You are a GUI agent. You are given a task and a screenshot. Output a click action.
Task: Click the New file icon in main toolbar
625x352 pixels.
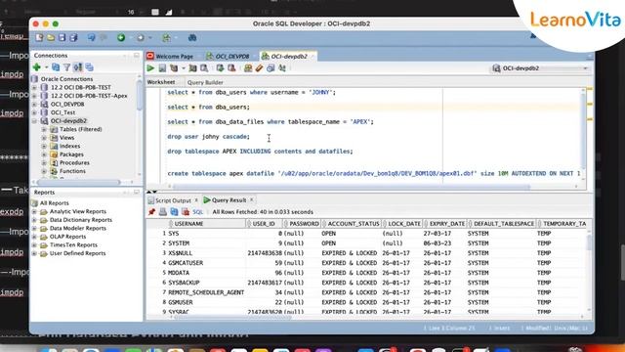[x=39, y=37]
